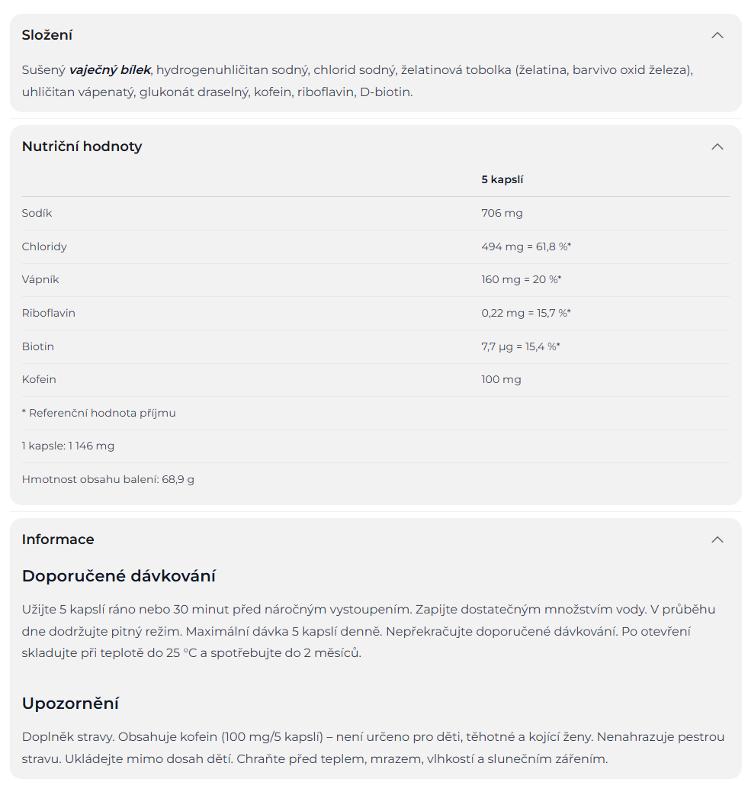Click the Vápník row label
This screenshot has width=748, height=789.
coord(40,279)
